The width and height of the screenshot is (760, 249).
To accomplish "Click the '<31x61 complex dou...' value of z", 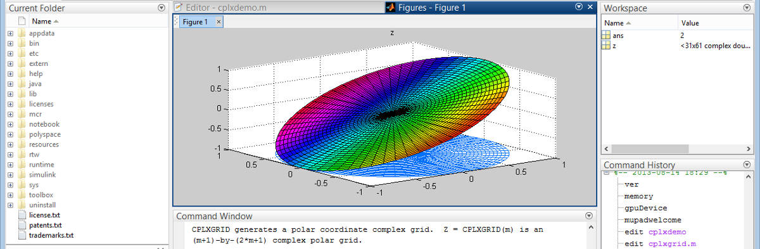I will [714, 46].
